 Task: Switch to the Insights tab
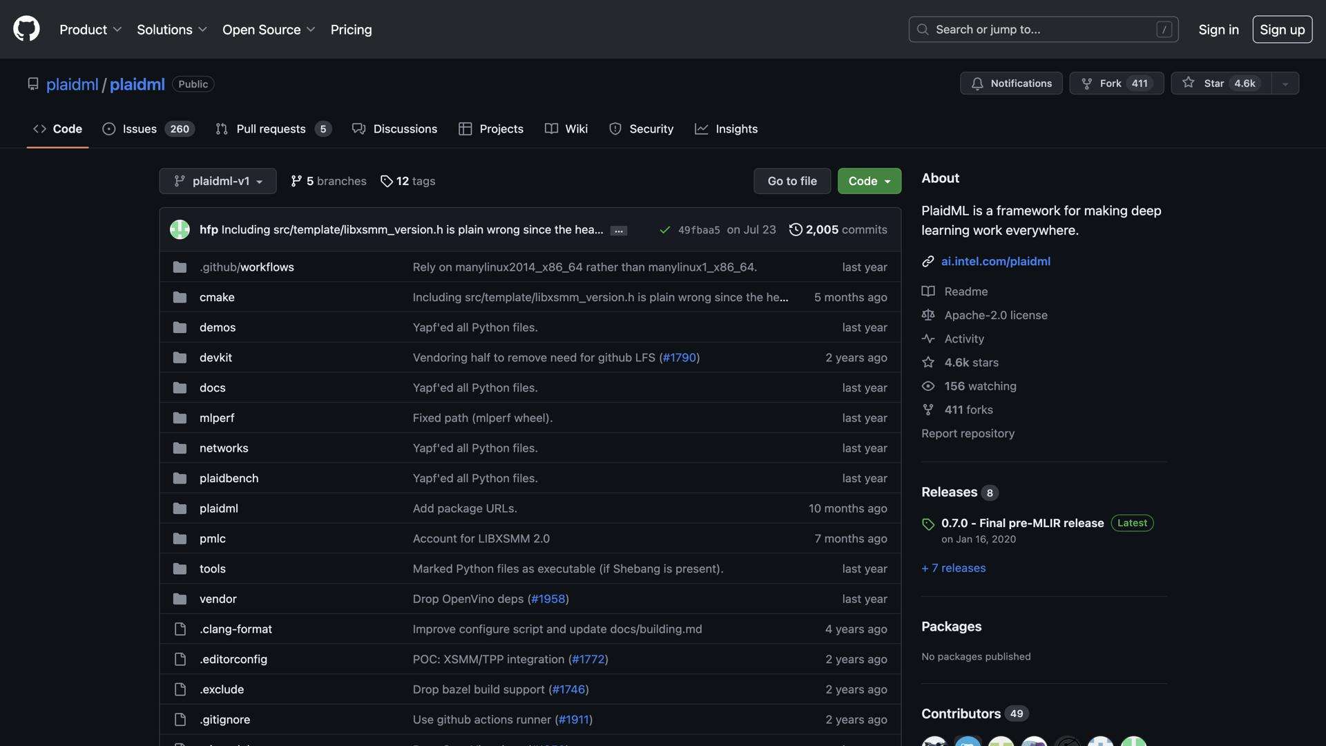(726, 129)
